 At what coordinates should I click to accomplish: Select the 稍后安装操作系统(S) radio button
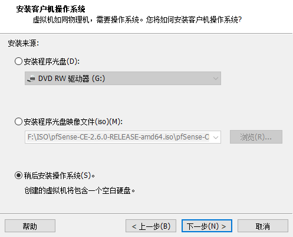click(18, 176)
